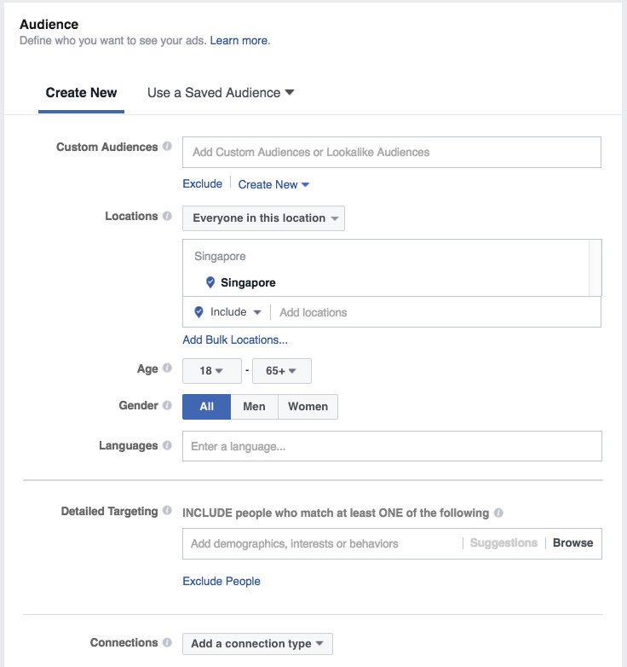Click info icon beside Custom Audiences
The image size is (627, 667).
click(167, 147)
